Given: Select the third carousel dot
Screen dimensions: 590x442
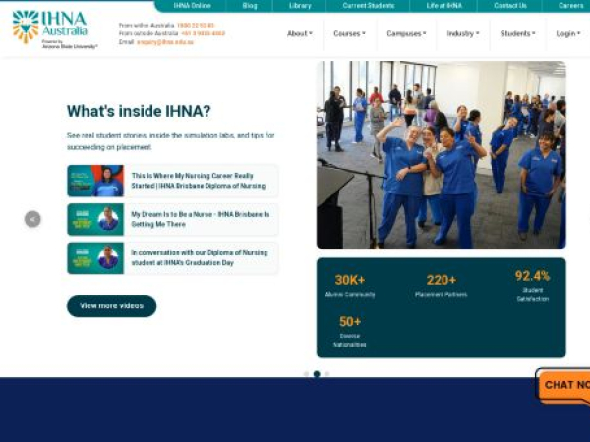Looking at the screenshot, I should click(327, 374).
